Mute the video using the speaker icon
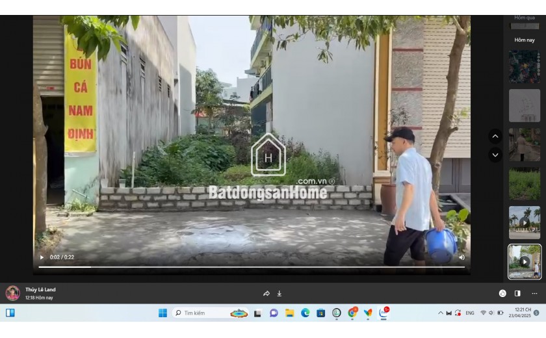This screenshot has height=338, width=546. (461, 257)
